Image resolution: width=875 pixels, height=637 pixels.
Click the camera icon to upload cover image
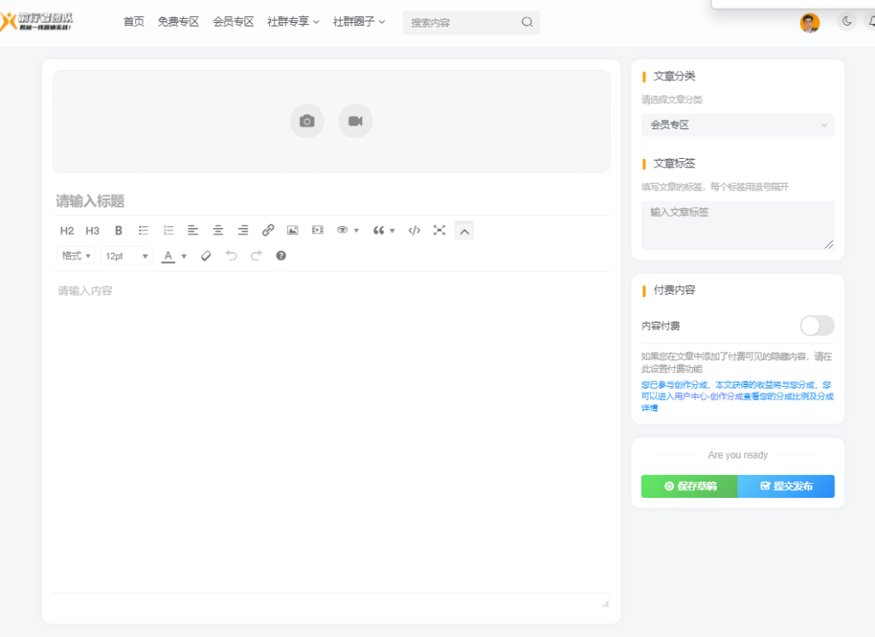307,120
